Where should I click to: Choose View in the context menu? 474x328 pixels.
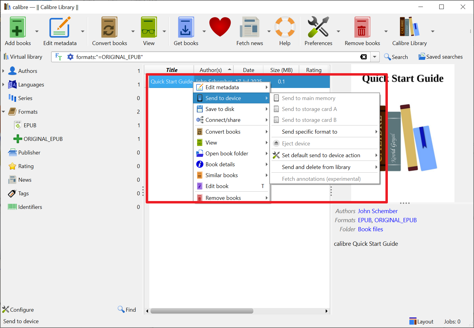232,143
